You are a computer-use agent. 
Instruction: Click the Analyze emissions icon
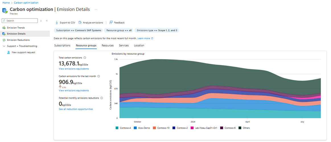coord(80,22)
